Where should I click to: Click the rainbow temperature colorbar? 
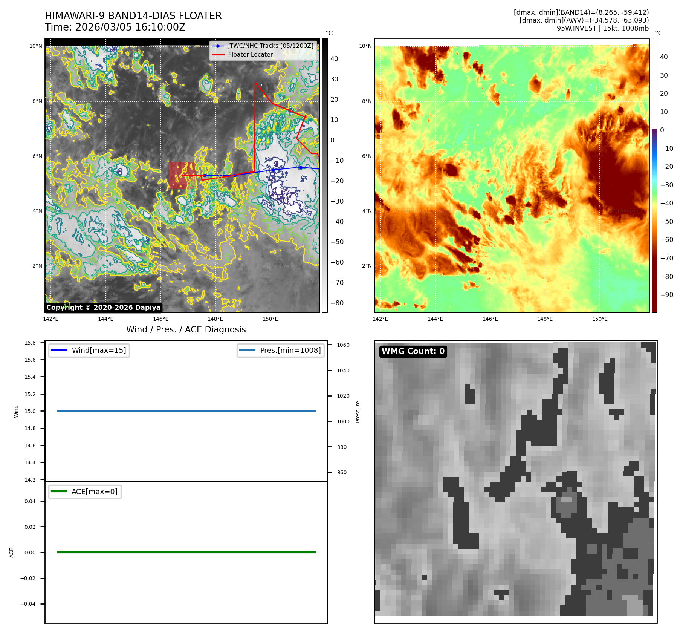[x=654, y=175]
